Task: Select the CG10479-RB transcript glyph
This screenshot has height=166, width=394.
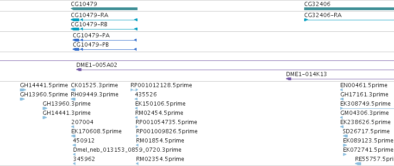Action: click(104, 29)
